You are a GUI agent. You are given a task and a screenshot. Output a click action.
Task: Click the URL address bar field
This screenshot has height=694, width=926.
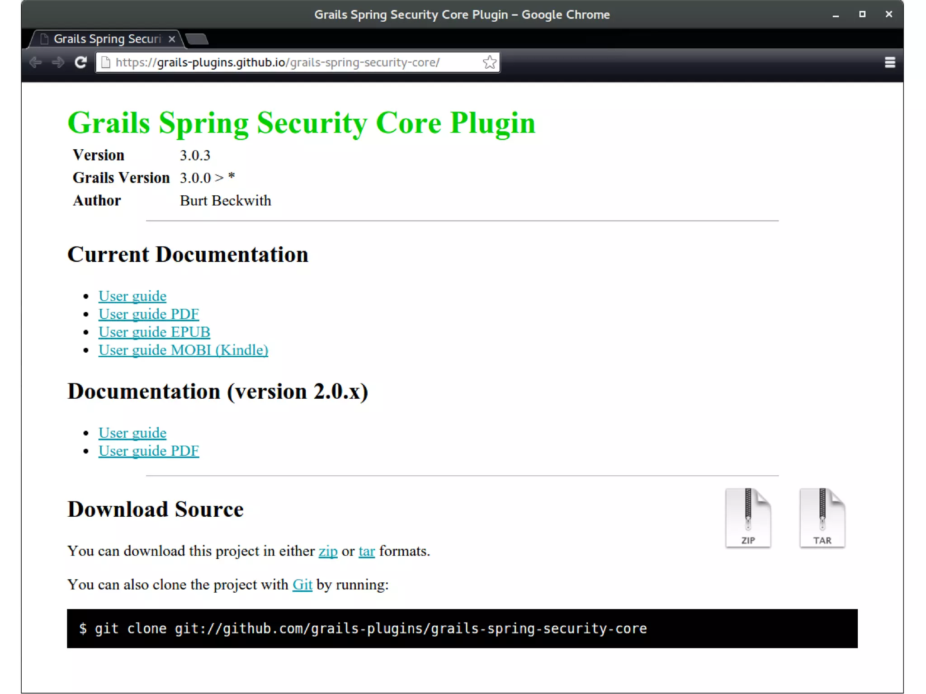294,62
